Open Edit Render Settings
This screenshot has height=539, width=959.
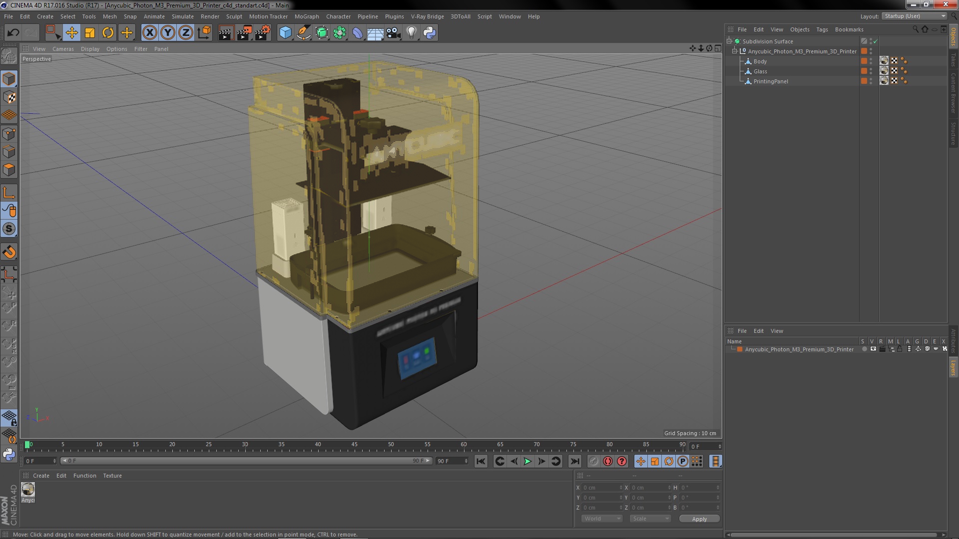tap(263, 33)
